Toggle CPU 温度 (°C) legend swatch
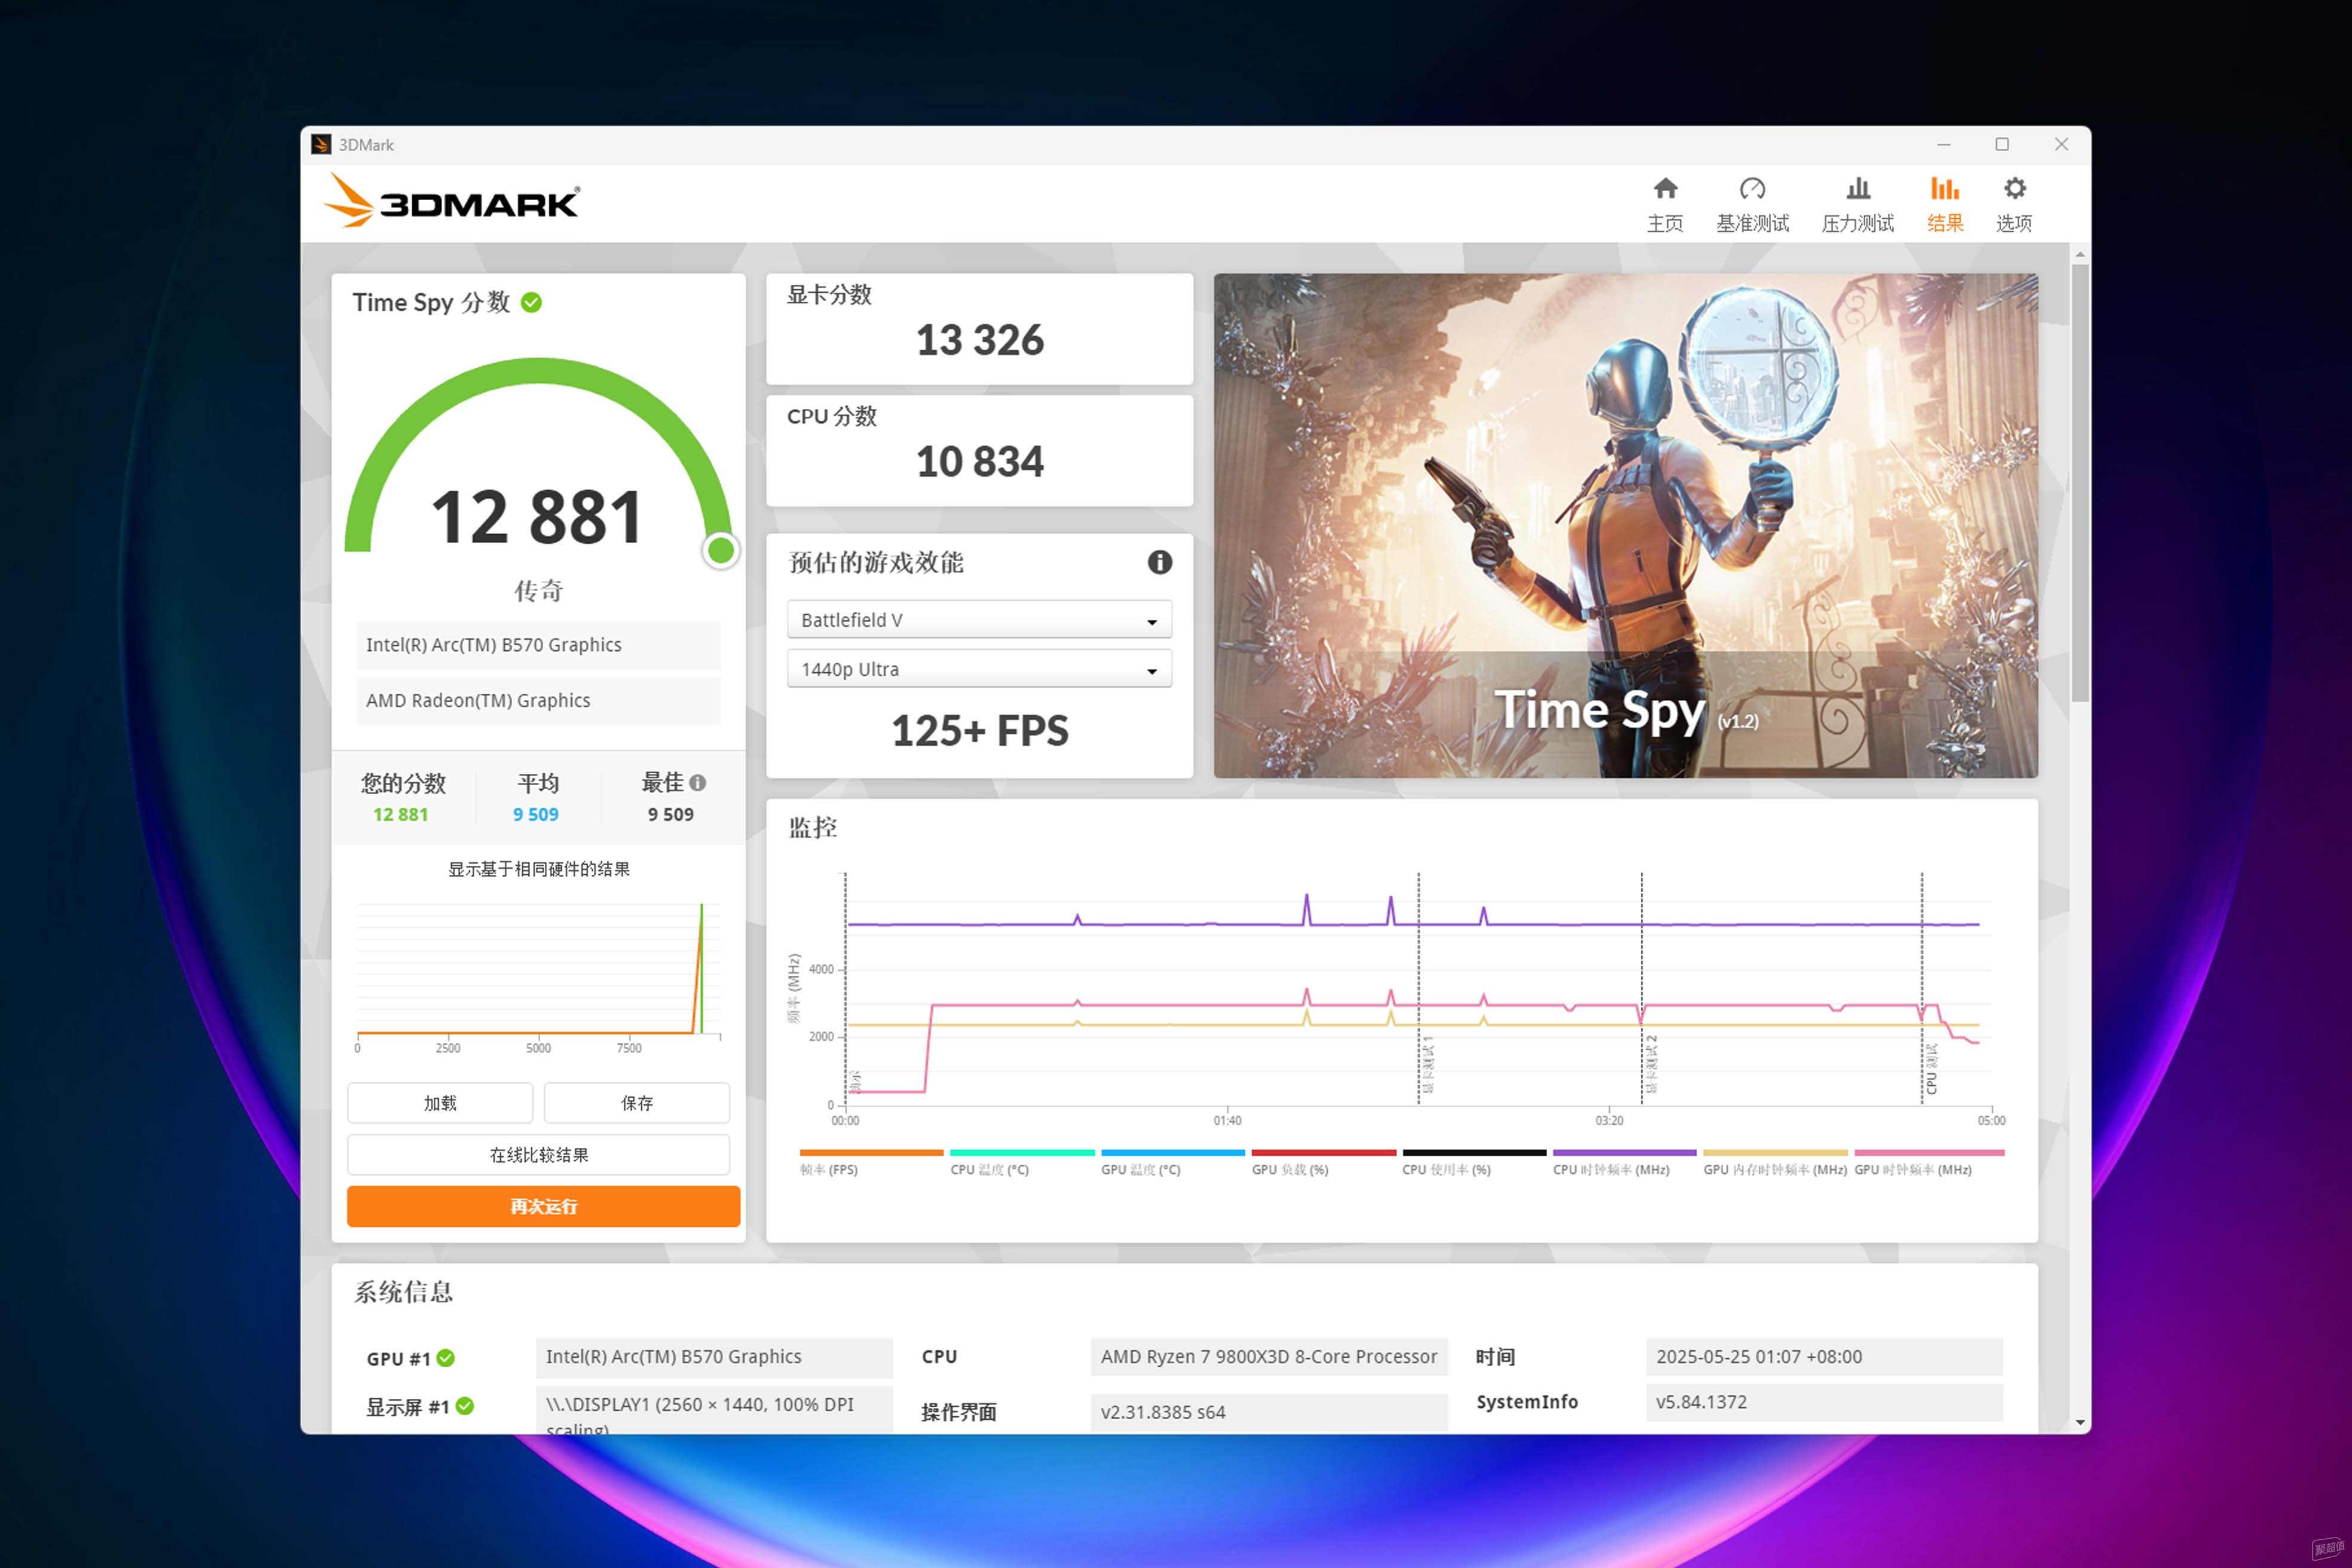Screen dimensions: 2352x1568 pos(1022,1153)
